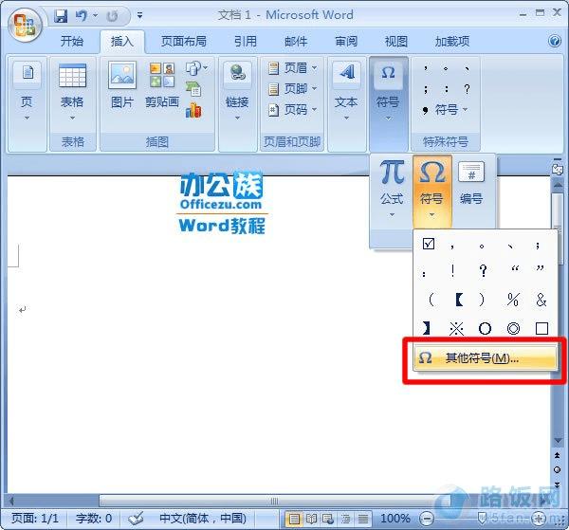
Task: Switch to Web Layout view
Action: [328, 519]
